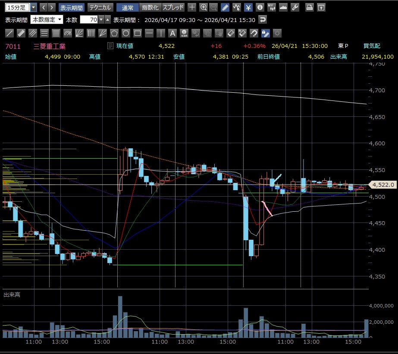Screen dimensions: 398x354
Task: Click the information 'i' icon
Action: point(260,7)
